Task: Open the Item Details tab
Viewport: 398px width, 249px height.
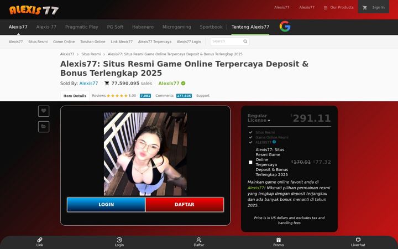Action: point(75,96)
